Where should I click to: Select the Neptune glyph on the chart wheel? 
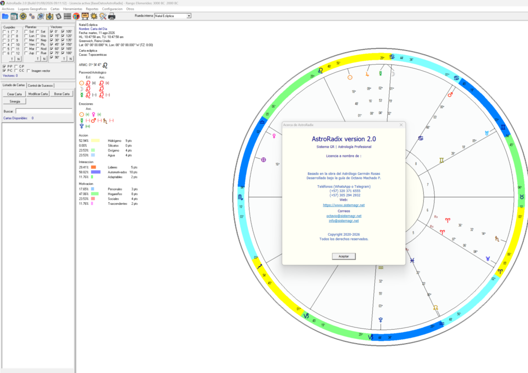click(x=488, y=258)
